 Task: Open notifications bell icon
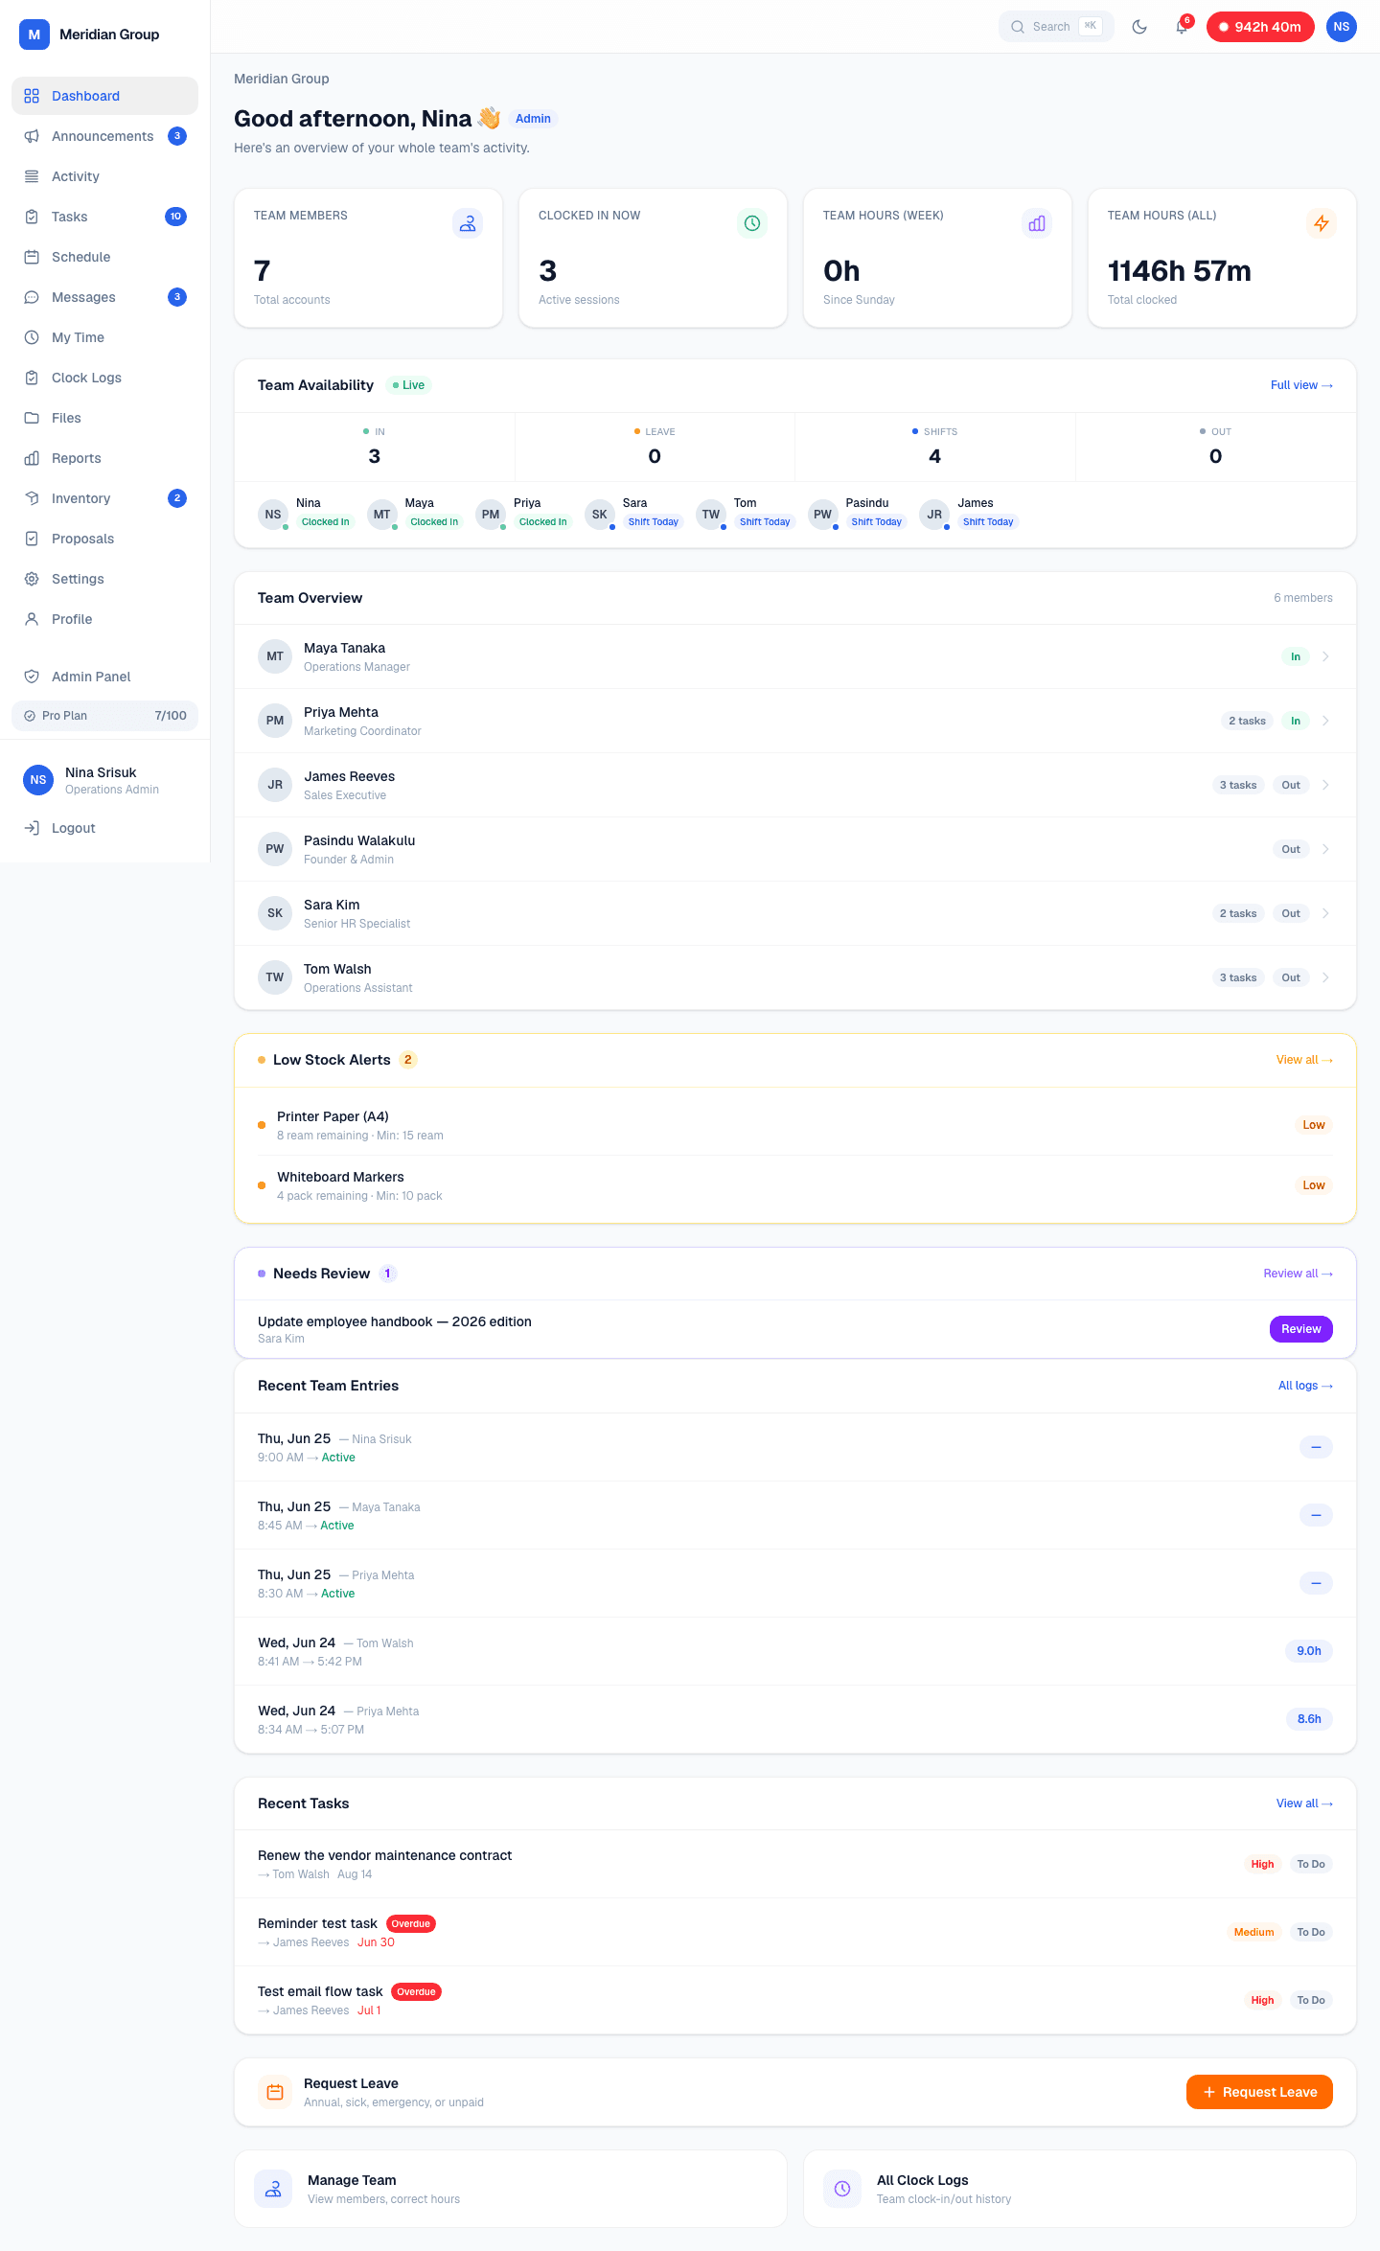1182,27
